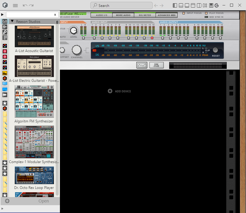Toggle the checkbox under audio input 1-2
This screenshot has width=246, height=213.
tap(94, 38)
